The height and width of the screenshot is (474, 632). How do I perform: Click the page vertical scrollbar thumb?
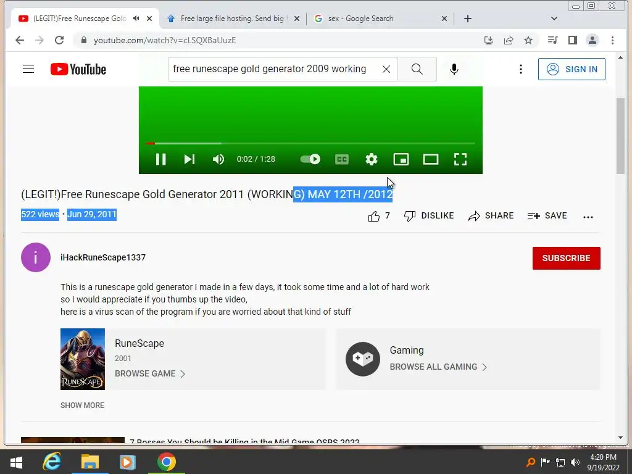tap(620, 136)
